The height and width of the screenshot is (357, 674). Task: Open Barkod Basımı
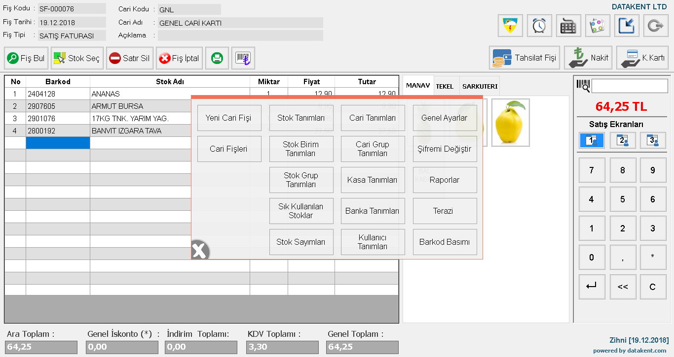[445, 242]
